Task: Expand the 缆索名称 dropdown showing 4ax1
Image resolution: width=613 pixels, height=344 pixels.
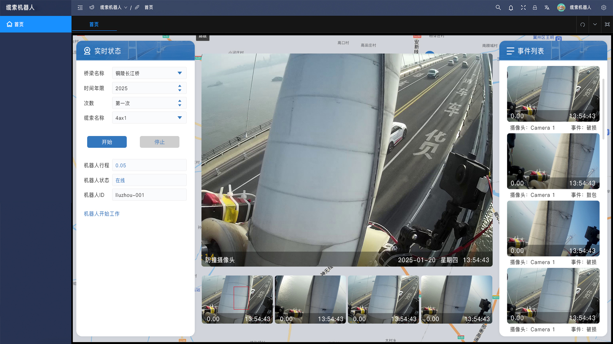Action: point(180,118)
